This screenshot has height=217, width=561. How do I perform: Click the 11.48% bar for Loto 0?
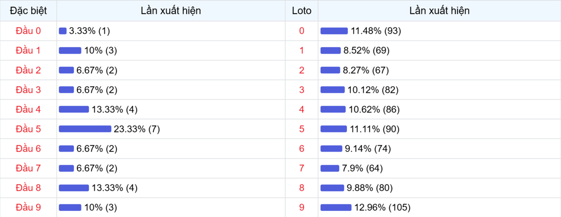[334, 31]
